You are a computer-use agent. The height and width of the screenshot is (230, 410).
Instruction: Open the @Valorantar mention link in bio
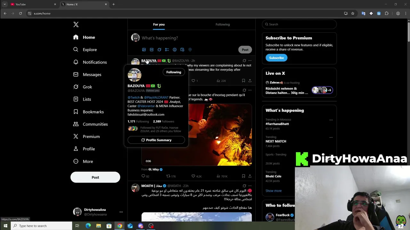pyautogui.click(x=146, y=106)
